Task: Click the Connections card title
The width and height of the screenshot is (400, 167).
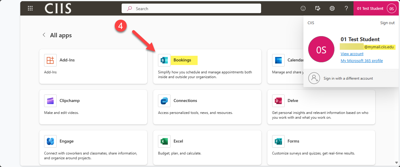Action: [185, 100]
